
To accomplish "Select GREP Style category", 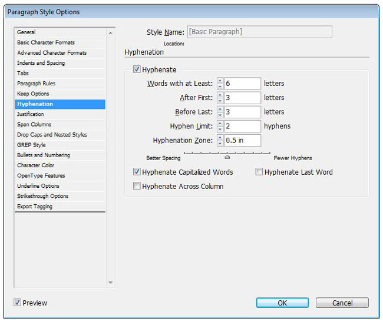I will (x=60, y=145).
